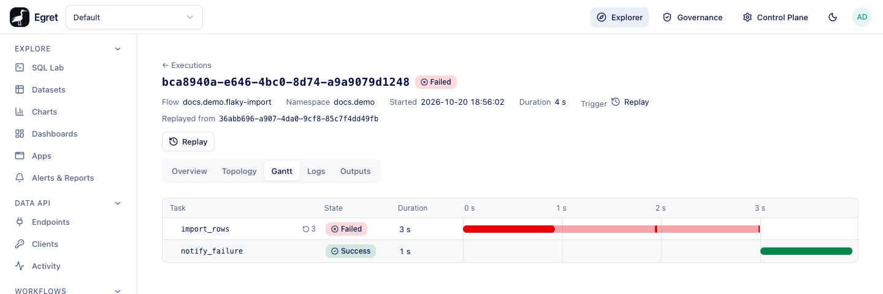Click the Control Plane gear icon
The width and height of the screenshot is (883, 294).
(747, 17)
